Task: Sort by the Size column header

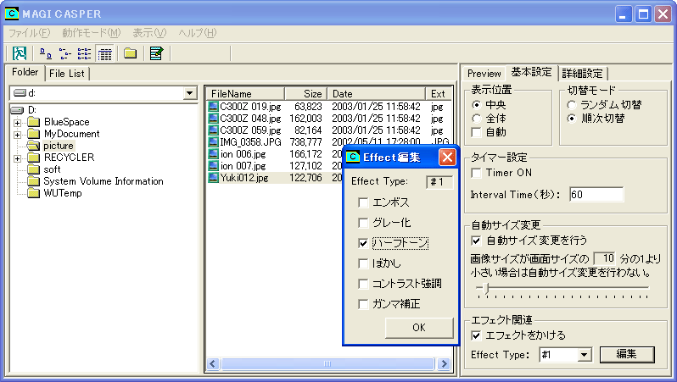Action: (x=305, y=94)
